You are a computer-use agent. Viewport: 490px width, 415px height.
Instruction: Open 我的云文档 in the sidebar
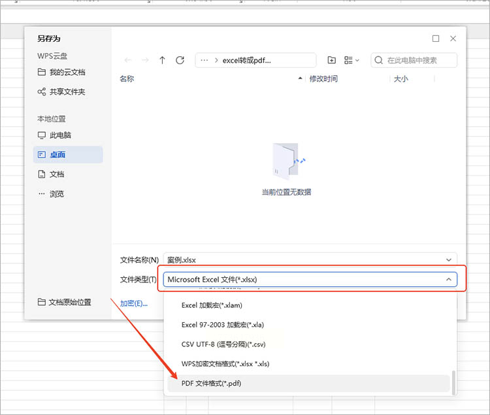point(61,72)
